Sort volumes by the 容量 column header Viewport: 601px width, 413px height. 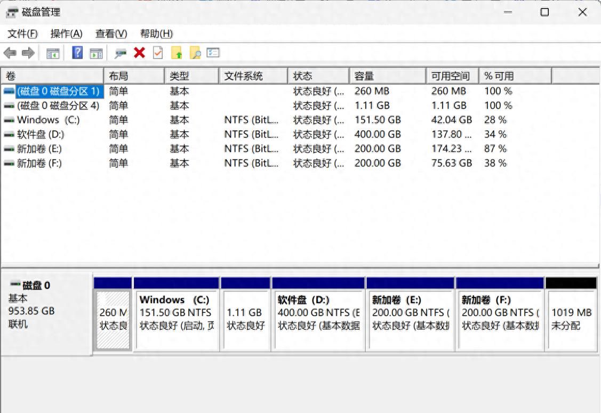[x=388, y=76]
